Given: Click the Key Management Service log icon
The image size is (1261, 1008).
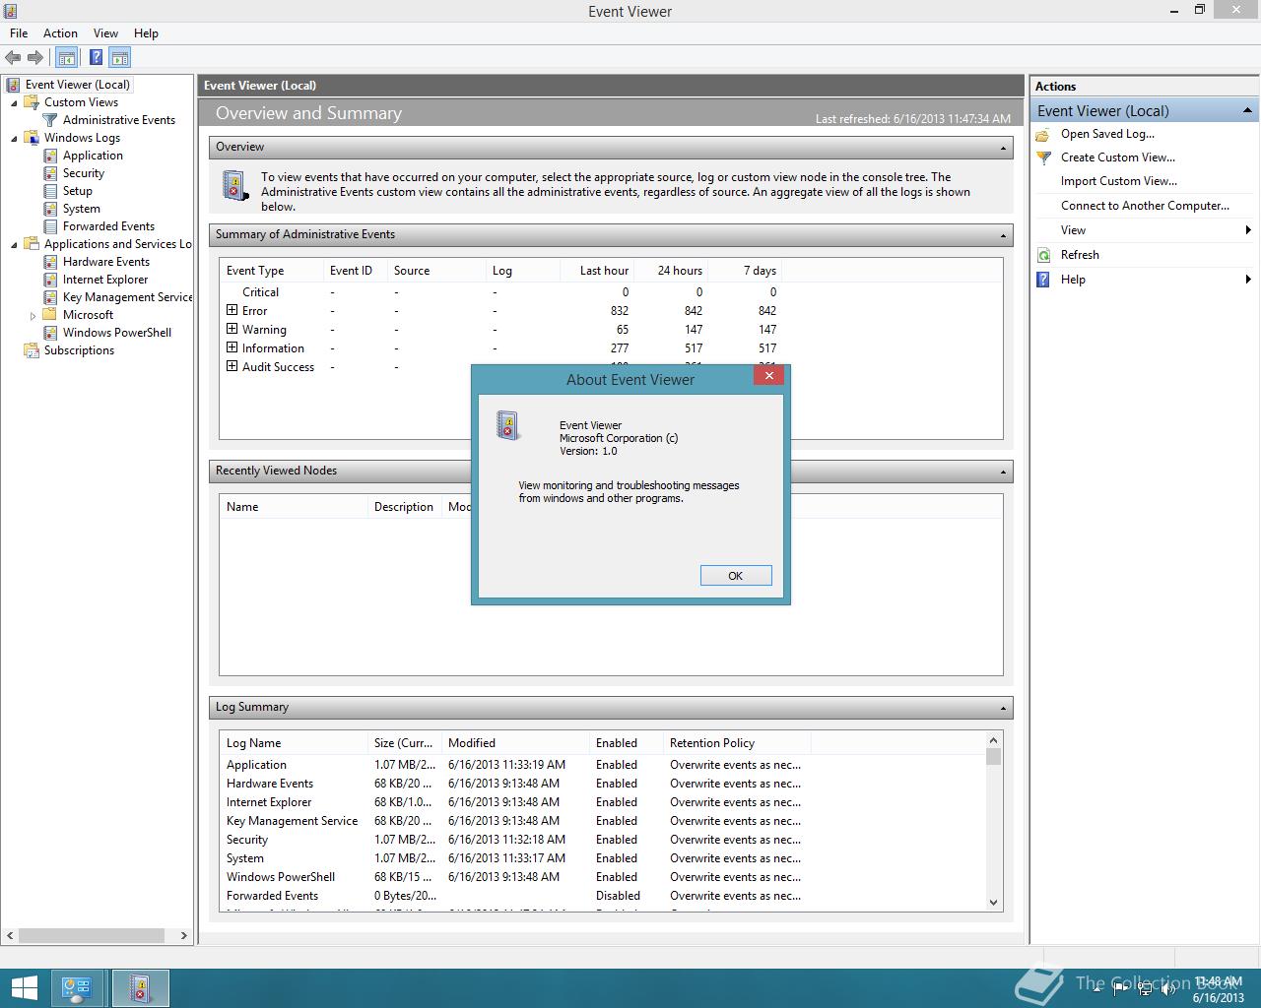Looking at the screenshot, I should (50, 297).
